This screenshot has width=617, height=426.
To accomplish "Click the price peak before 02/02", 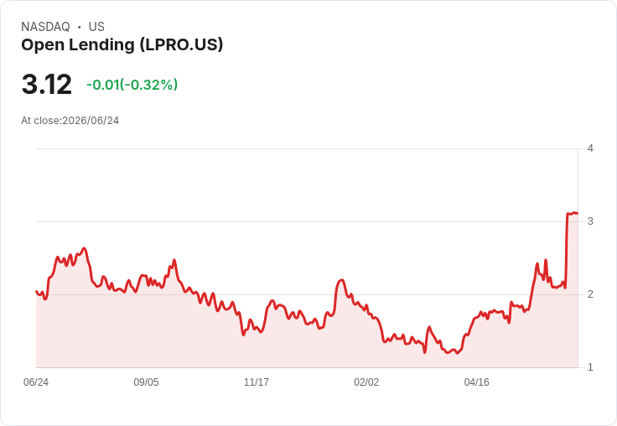I will (341, 280).
